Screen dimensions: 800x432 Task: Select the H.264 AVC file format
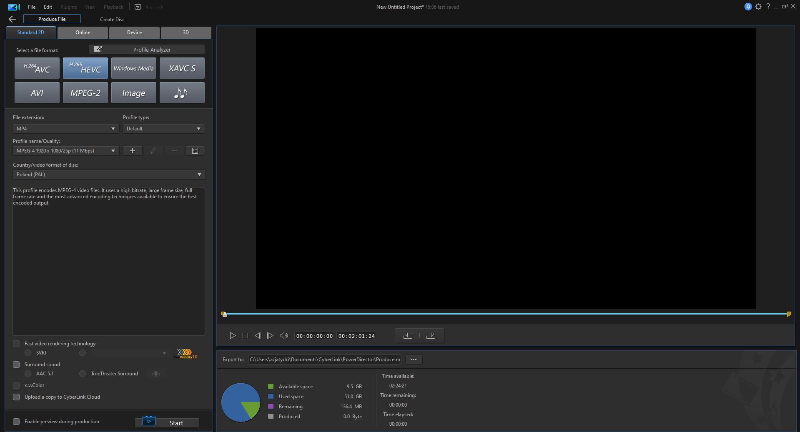coord(37,68)
